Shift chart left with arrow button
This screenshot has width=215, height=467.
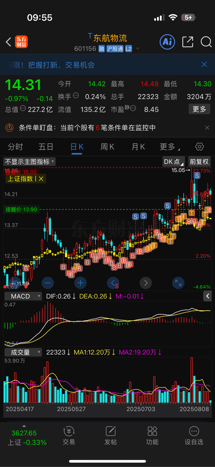click(x=113, y=283)
